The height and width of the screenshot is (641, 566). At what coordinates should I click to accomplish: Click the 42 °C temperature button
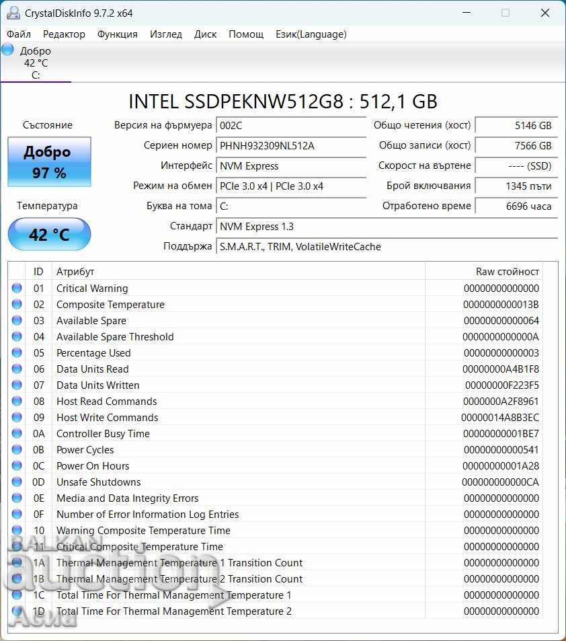(x=48, y=234)
